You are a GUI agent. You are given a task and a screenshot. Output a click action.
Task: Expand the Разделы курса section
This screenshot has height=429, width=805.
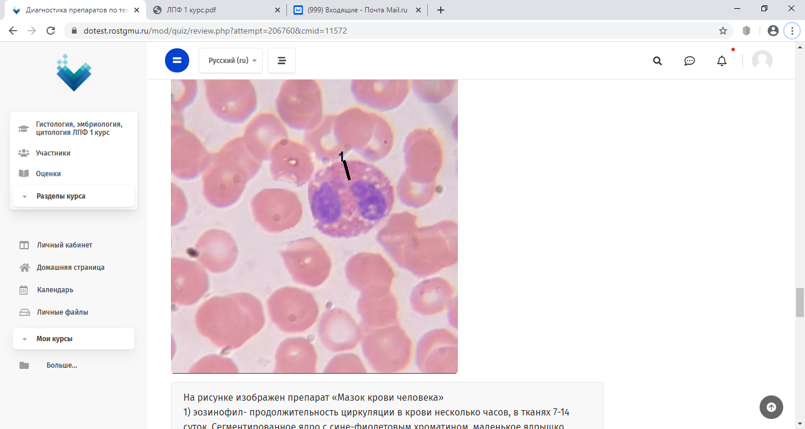[x=74, y=196]
